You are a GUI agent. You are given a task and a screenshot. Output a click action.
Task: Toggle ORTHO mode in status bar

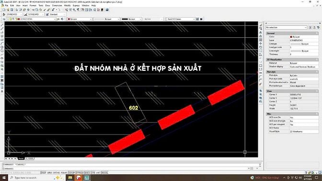tap(56, 173)
